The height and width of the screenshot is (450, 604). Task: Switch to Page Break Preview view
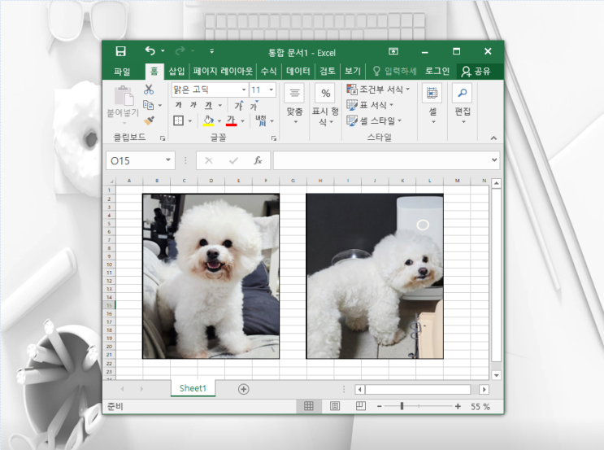coord(361,406)
